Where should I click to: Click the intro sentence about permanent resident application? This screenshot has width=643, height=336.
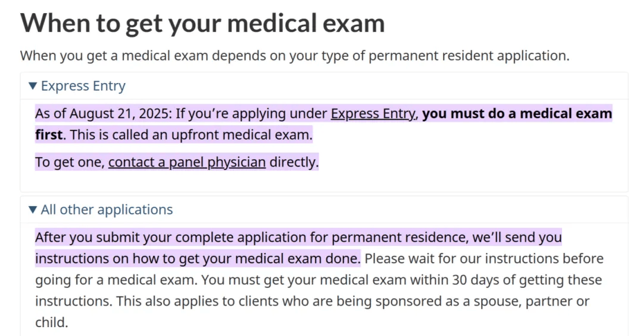295,56
